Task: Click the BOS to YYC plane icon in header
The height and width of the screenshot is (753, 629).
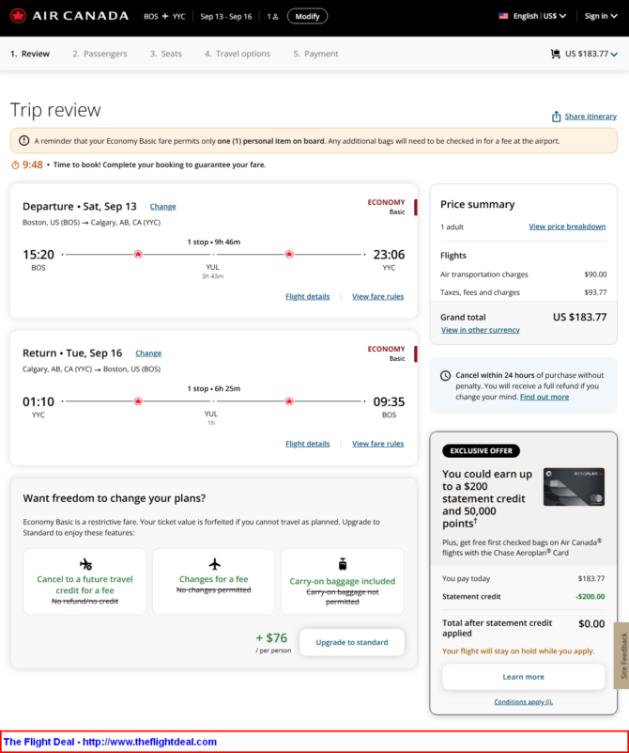Action: click(165, 16)
